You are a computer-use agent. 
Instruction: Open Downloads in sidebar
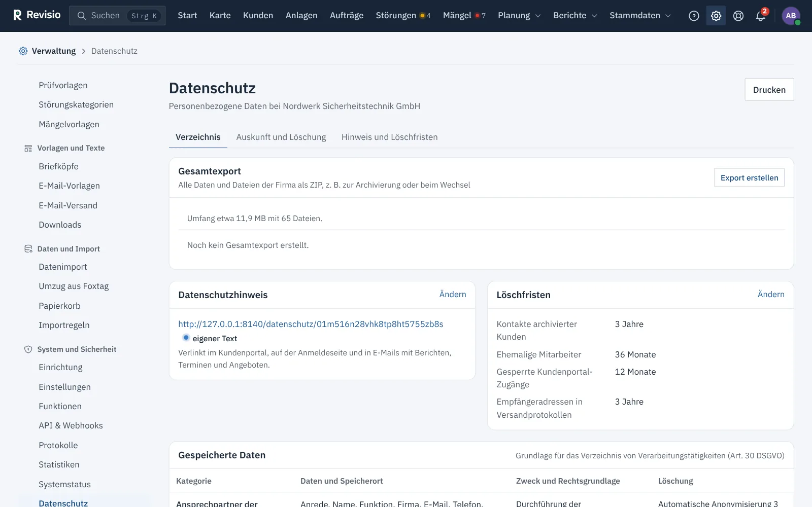pos(60,225)
